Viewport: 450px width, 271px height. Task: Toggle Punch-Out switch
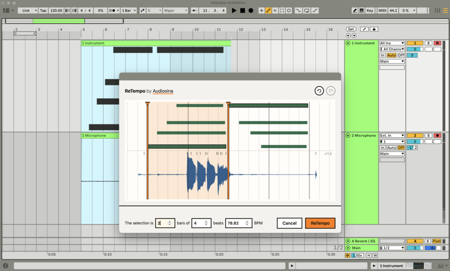pyautogui.click(x=315, y=11)
